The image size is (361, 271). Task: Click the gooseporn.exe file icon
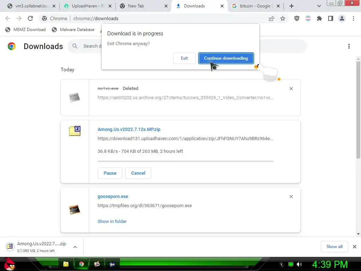[x=75, y=210]
